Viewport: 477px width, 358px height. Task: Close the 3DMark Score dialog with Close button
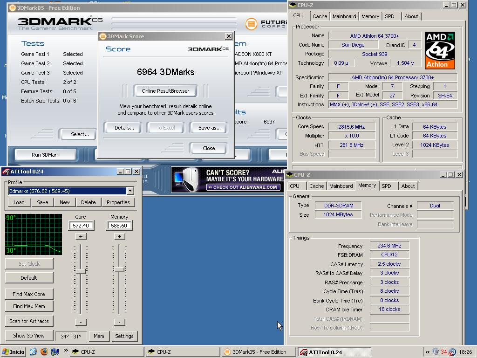[209, 148]
